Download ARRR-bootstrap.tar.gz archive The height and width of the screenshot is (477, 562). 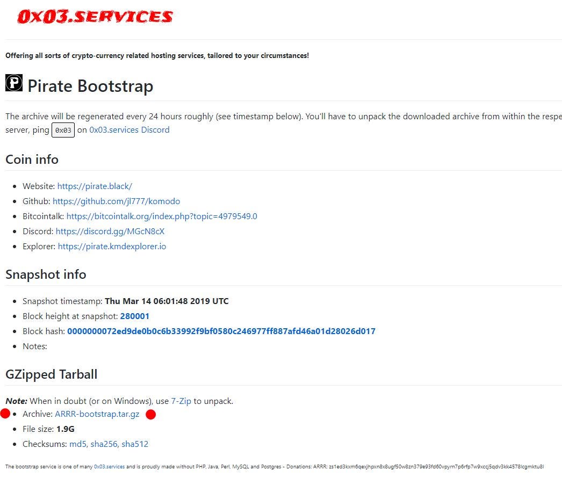point(97,414)
